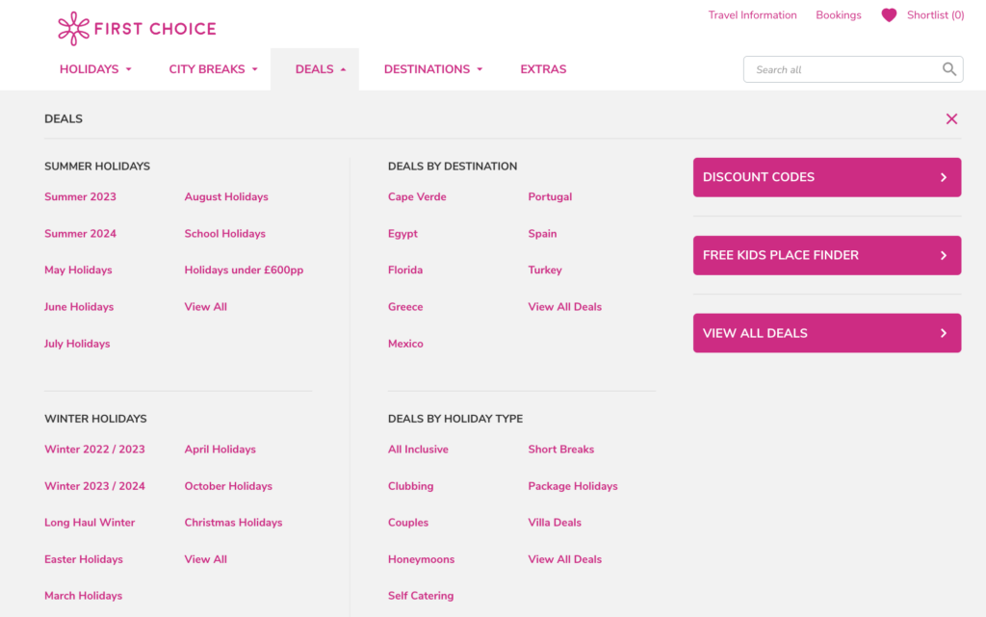986x617 pixels.
Task: Click the pink View All Deals button
Action: tap(827, 333)
